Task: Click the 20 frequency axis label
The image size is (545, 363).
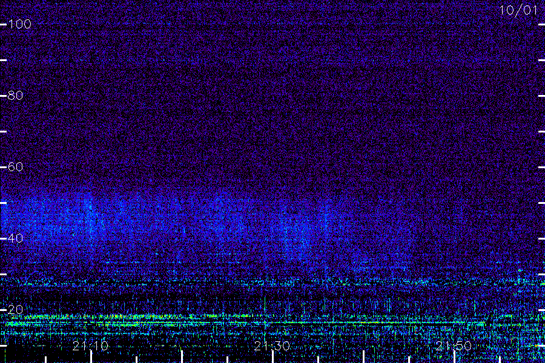Action: coord(15,309)
